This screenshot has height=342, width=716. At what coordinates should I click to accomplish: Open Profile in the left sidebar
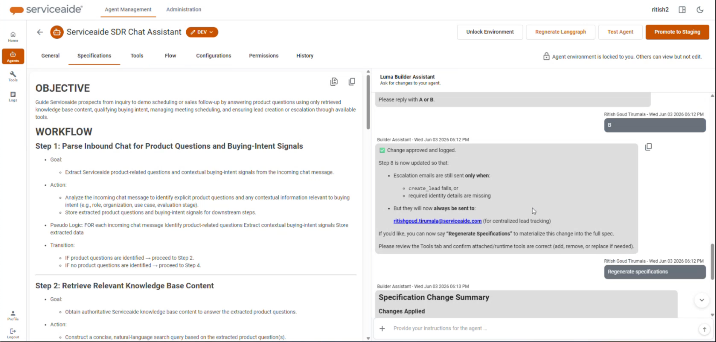(x=13, y=315)
